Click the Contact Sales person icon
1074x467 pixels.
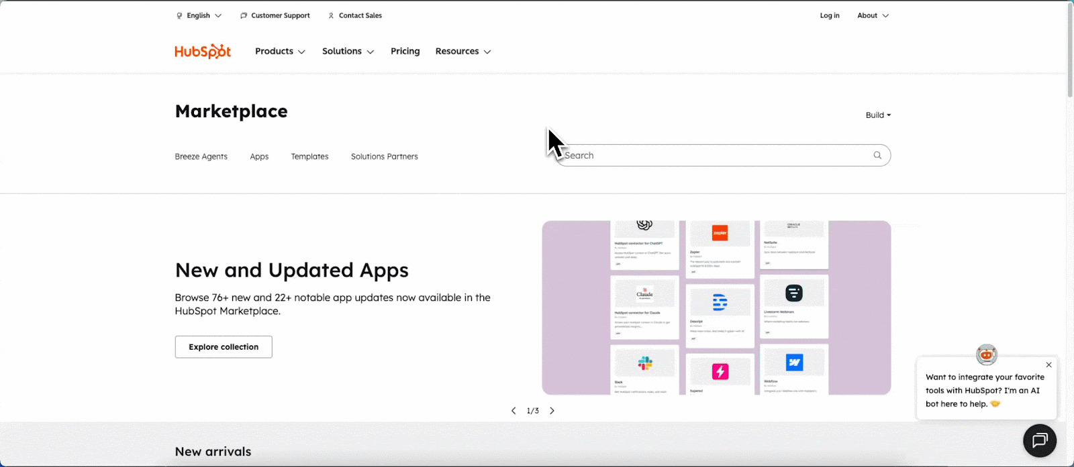click(x=331, y=15)
